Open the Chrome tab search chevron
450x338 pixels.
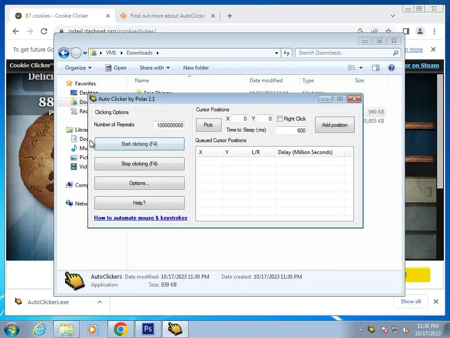[x=392, y=16]
